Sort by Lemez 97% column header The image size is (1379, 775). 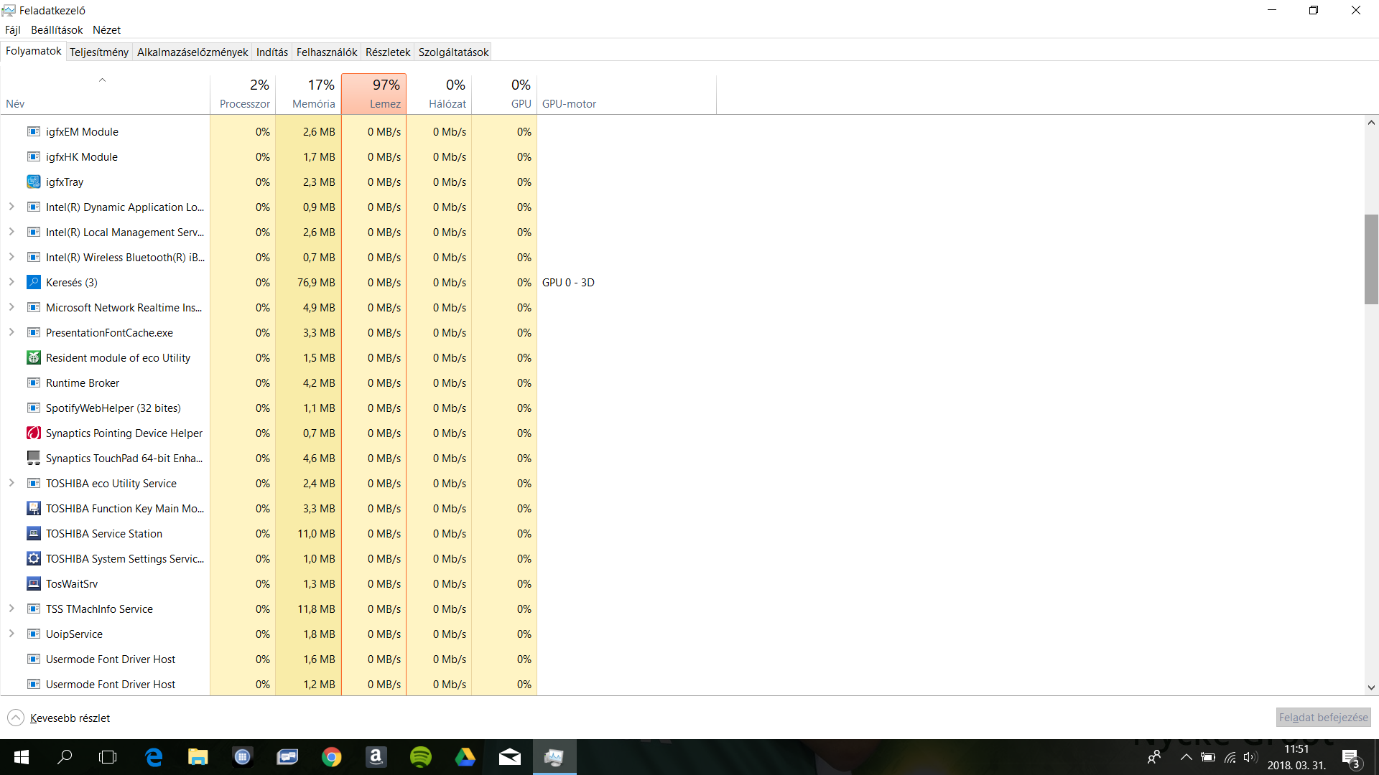pos(373,94)
